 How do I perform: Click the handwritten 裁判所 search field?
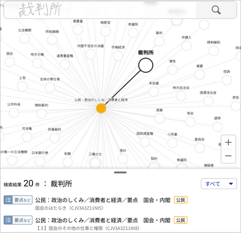[x=100, y=10]
